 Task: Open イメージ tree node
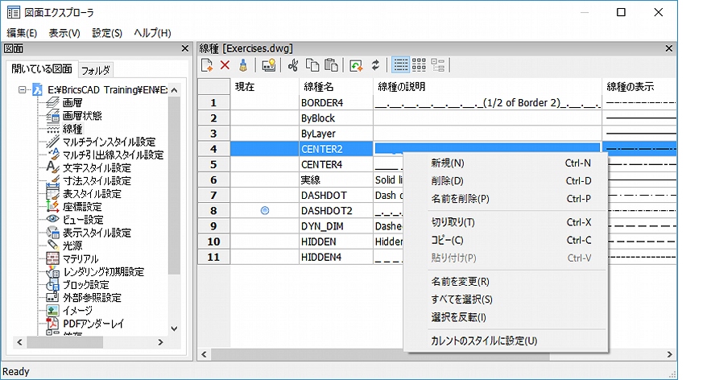(77, 311)
